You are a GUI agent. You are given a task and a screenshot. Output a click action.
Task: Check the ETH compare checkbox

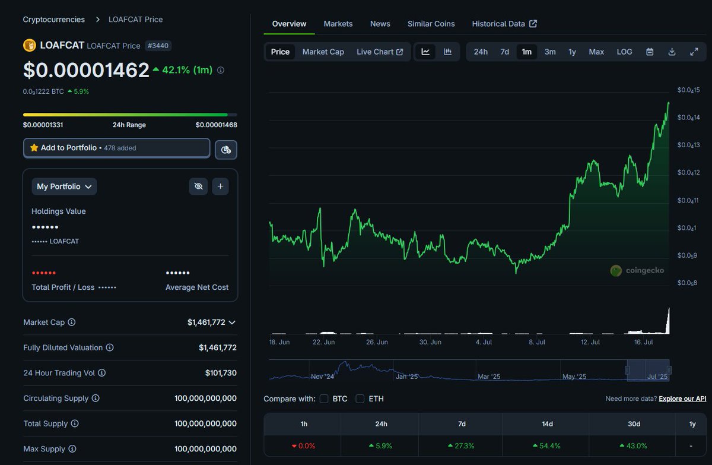point(360,398)
